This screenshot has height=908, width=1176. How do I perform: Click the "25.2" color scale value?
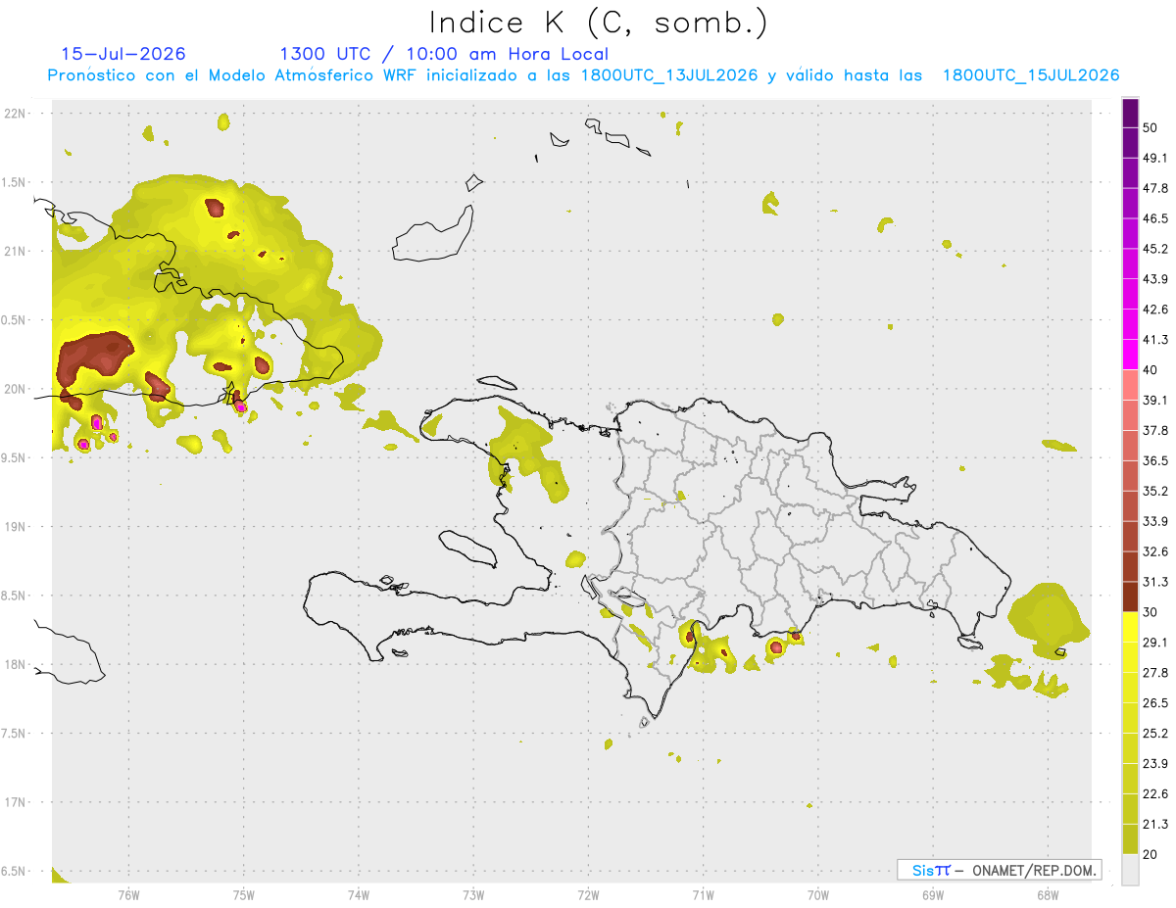1155,734
